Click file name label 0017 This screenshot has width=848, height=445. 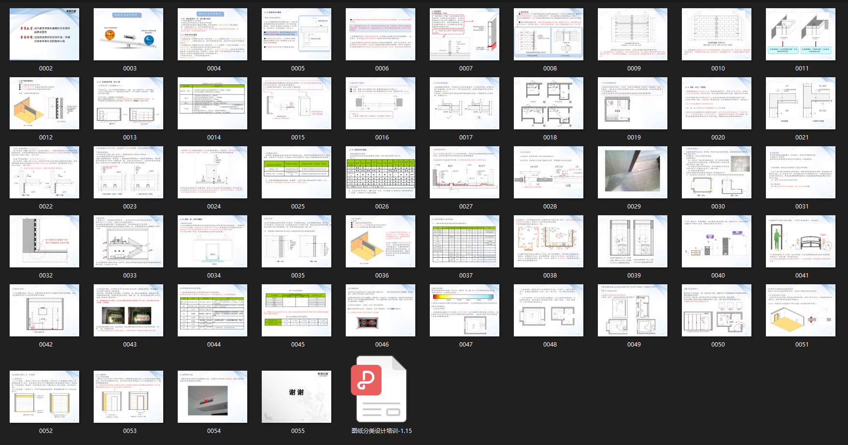point(466,138)
